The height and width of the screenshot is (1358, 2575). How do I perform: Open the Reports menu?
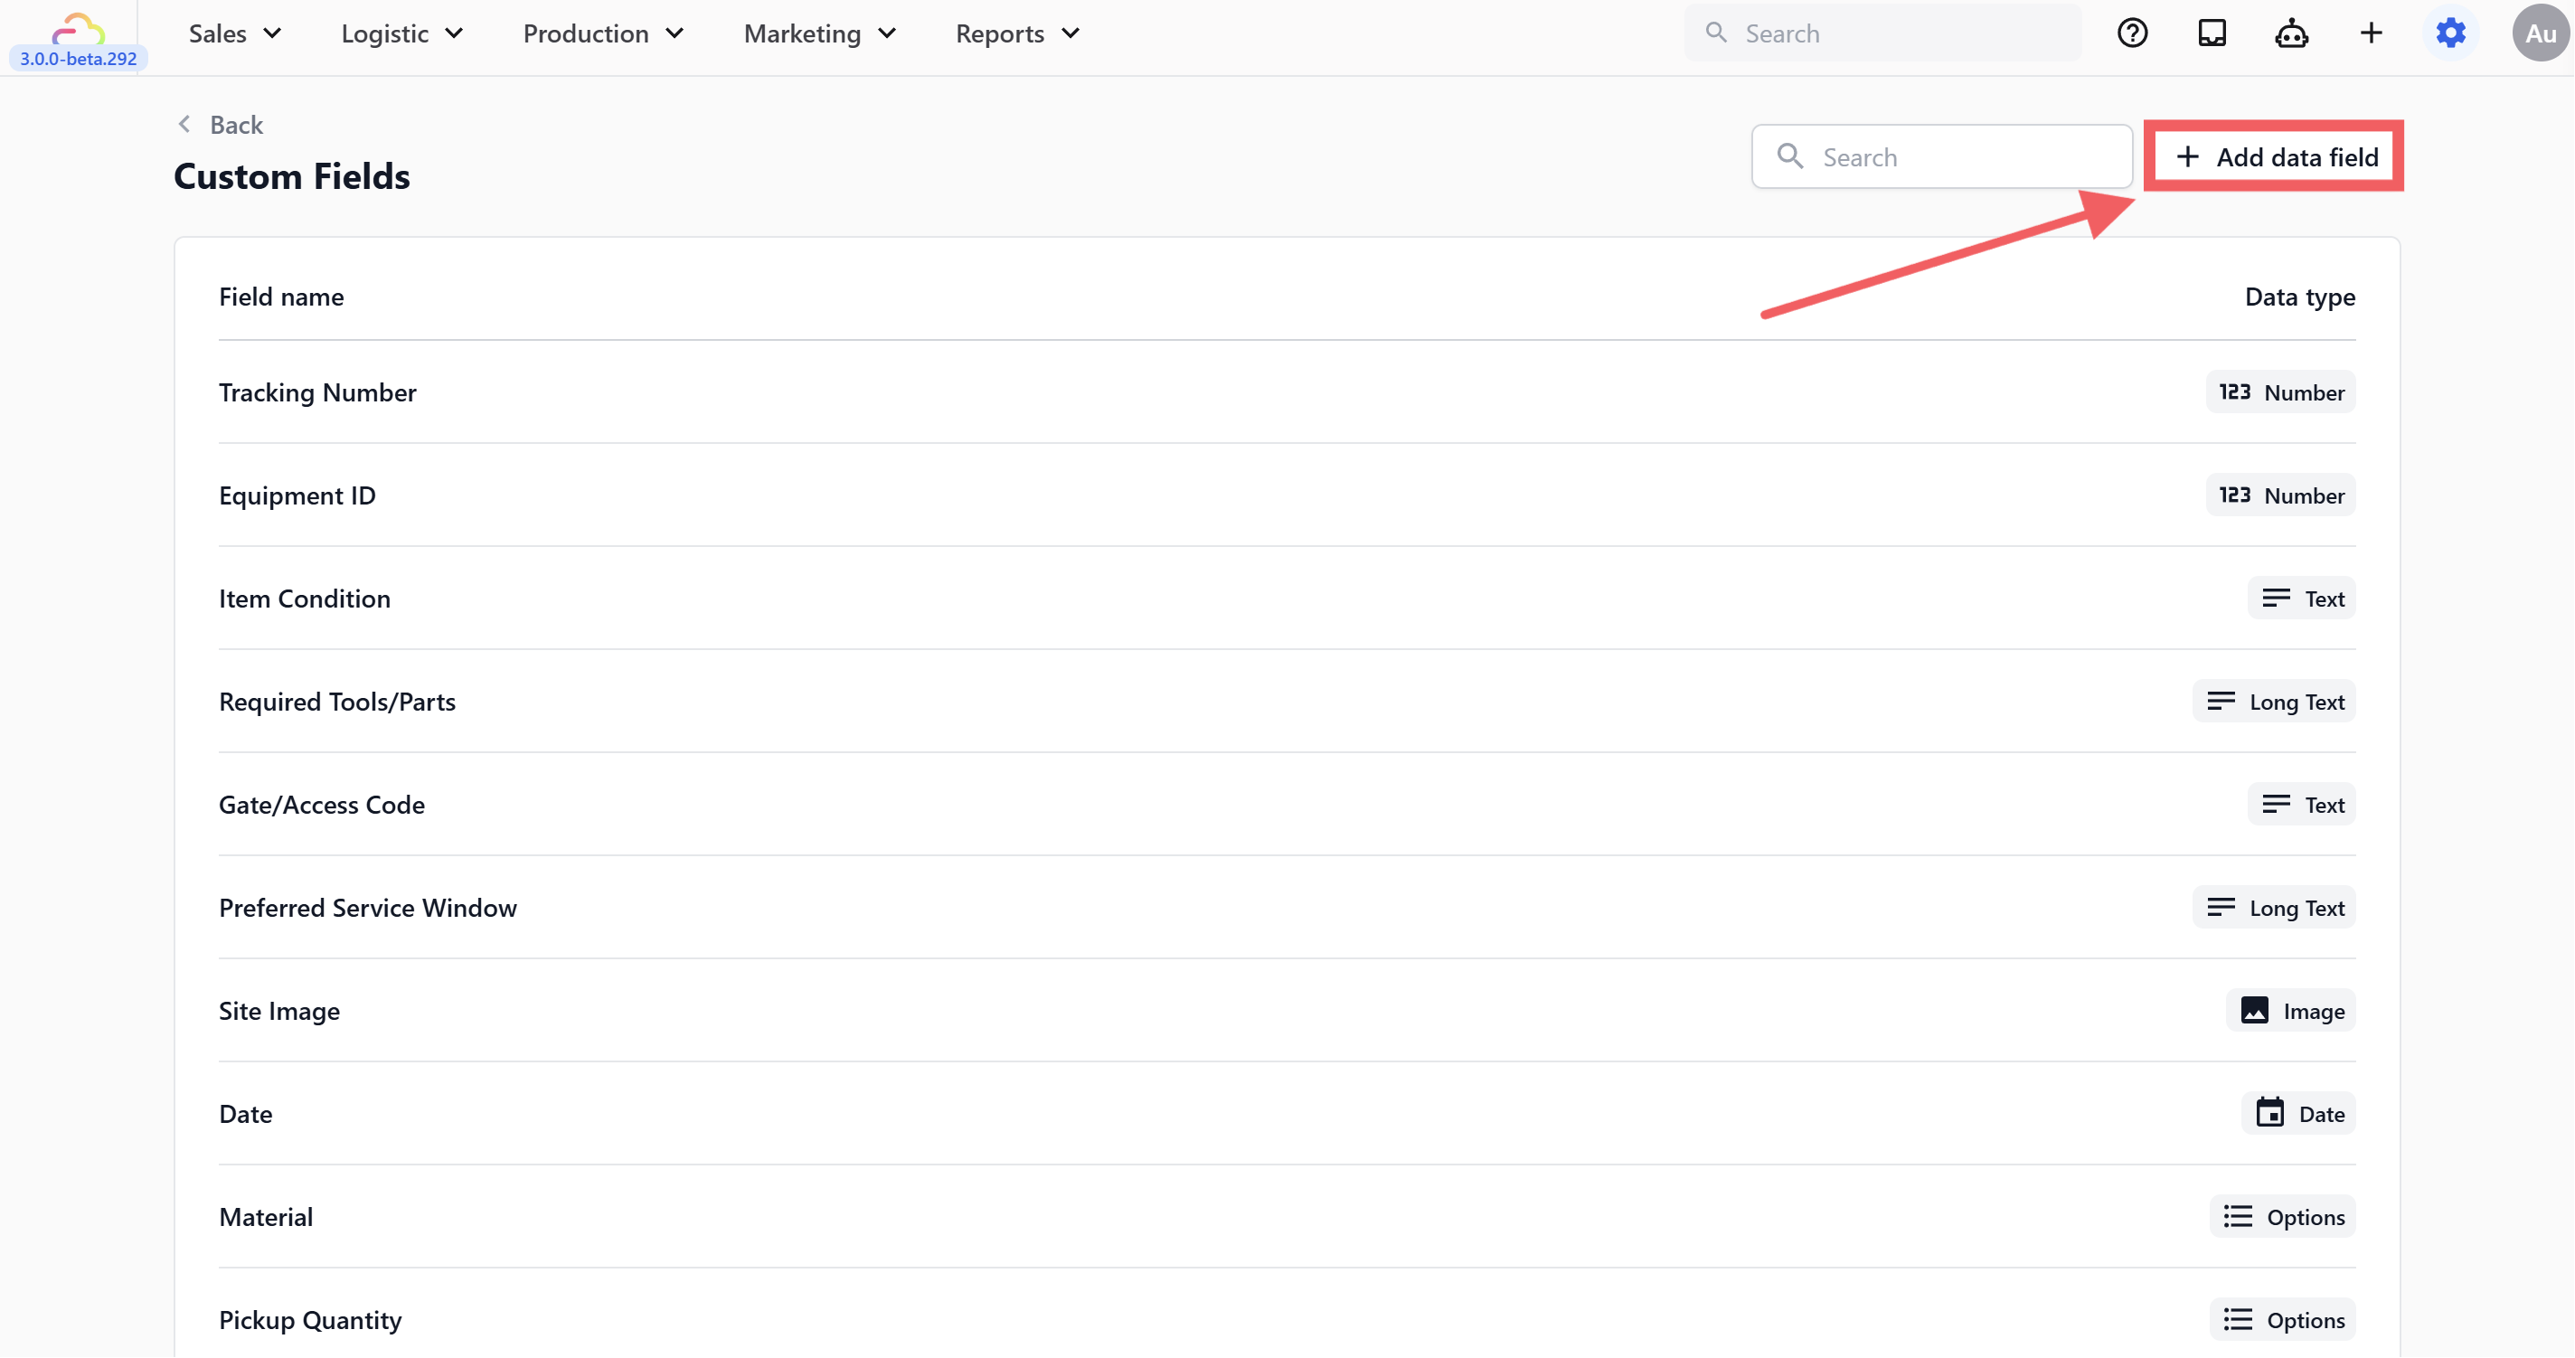click(x=1017, y=34)
